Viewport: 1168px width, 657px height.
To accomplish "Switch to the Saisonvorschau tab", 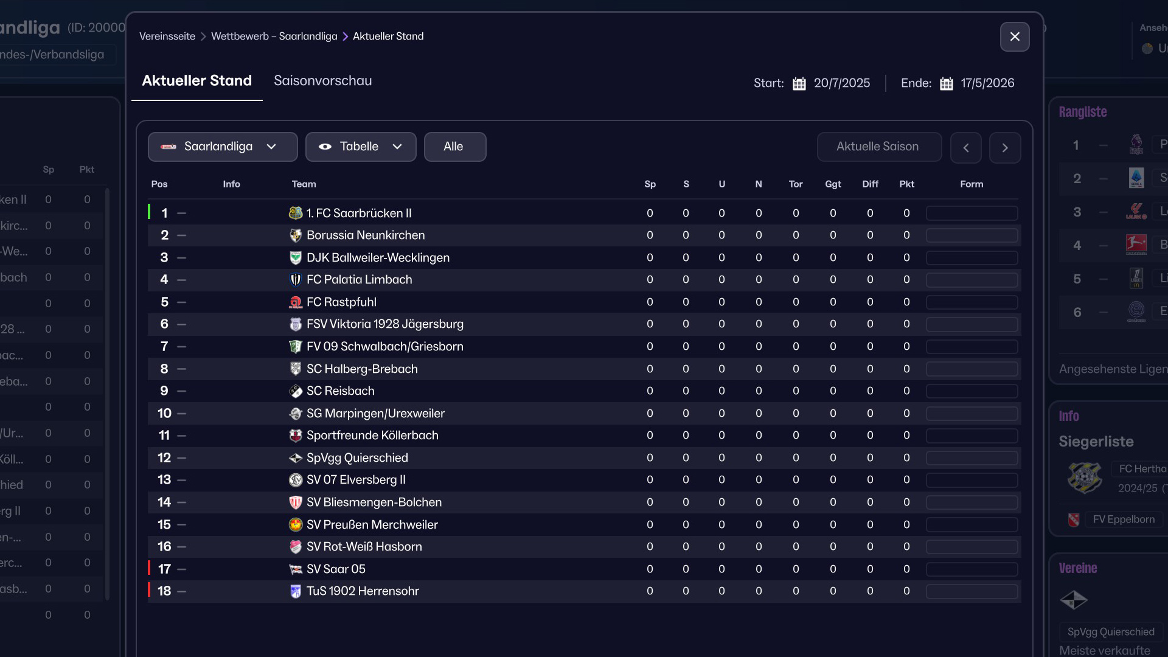I will pyautogui.click(x=322, y=81).
